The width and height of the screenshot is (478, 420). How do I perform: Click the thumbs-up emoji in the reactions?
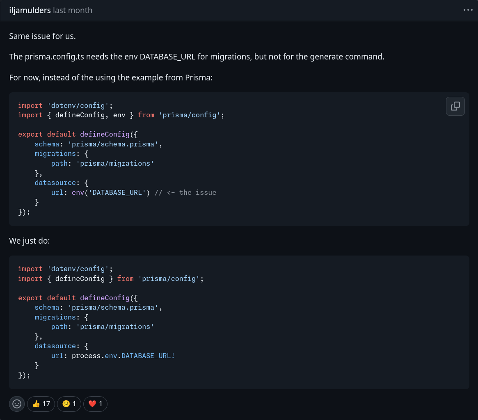37,404
